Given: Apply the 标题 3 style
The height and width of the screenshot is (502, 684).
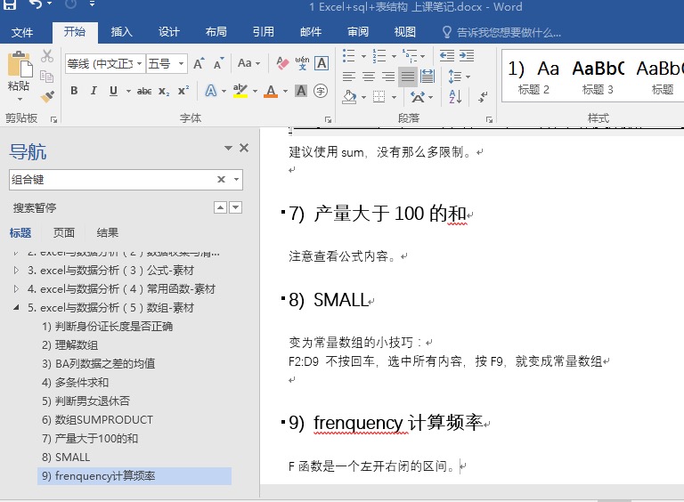Looking at the screenshot, I should pyautogui.click(x=598, y=77).
